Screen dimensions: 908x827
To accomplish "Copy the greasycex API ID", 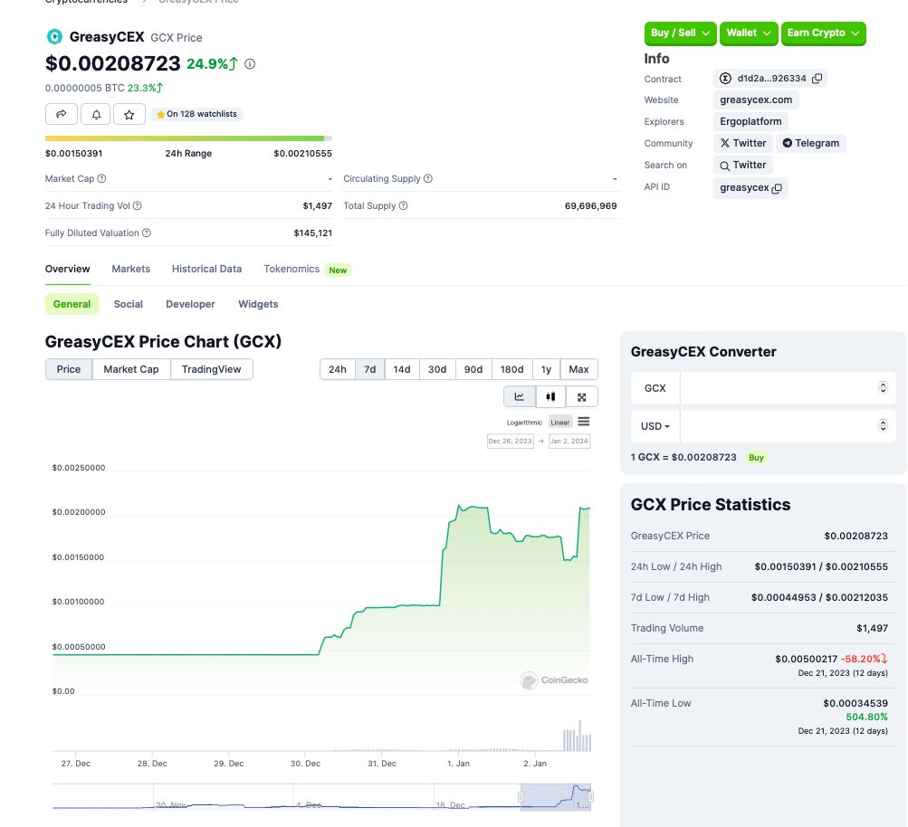I will 777,188.
